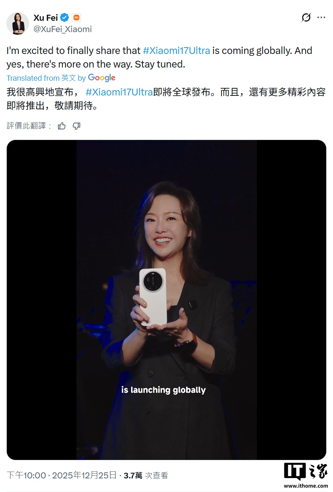Click the 'is launching globally' video caption

tap(163, 390)
